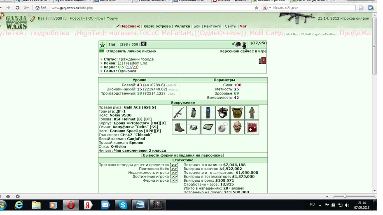Click the Искать в Яндекс search field
The image size is (383, 215).
click(313, 8)
